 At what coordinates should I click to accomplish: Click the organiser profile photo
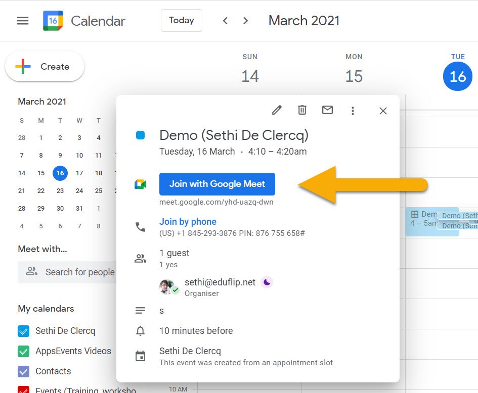pos(167,287)
